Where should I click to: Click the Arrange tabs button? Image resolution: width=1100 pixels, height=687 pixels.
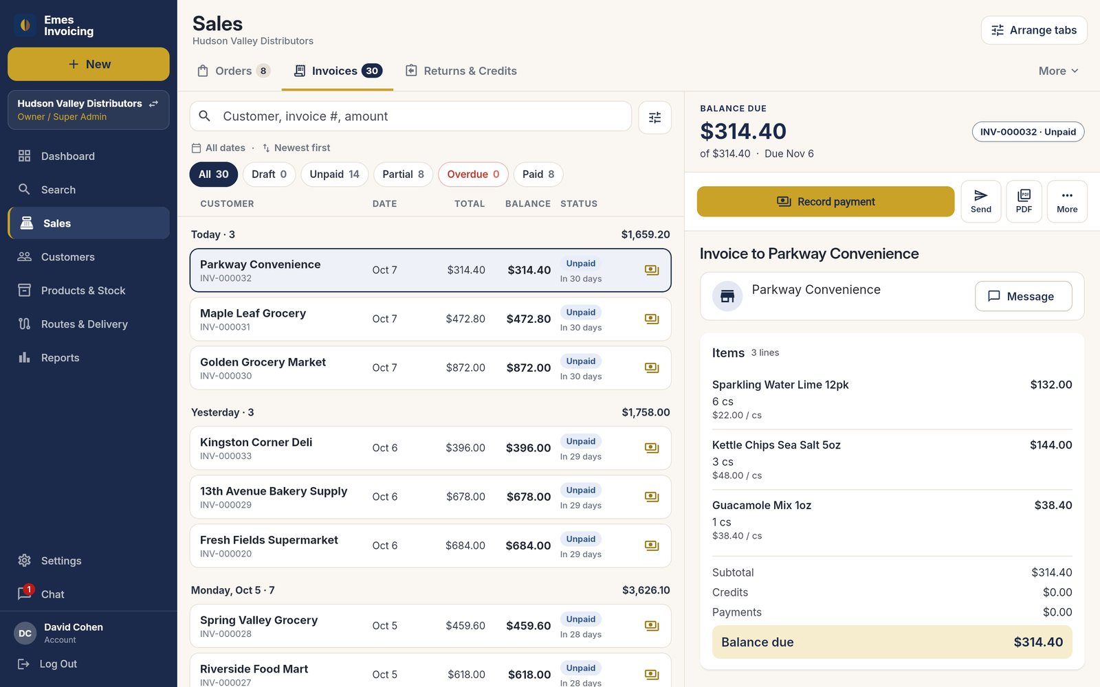pyautogui.click(x=1034, y=30)
